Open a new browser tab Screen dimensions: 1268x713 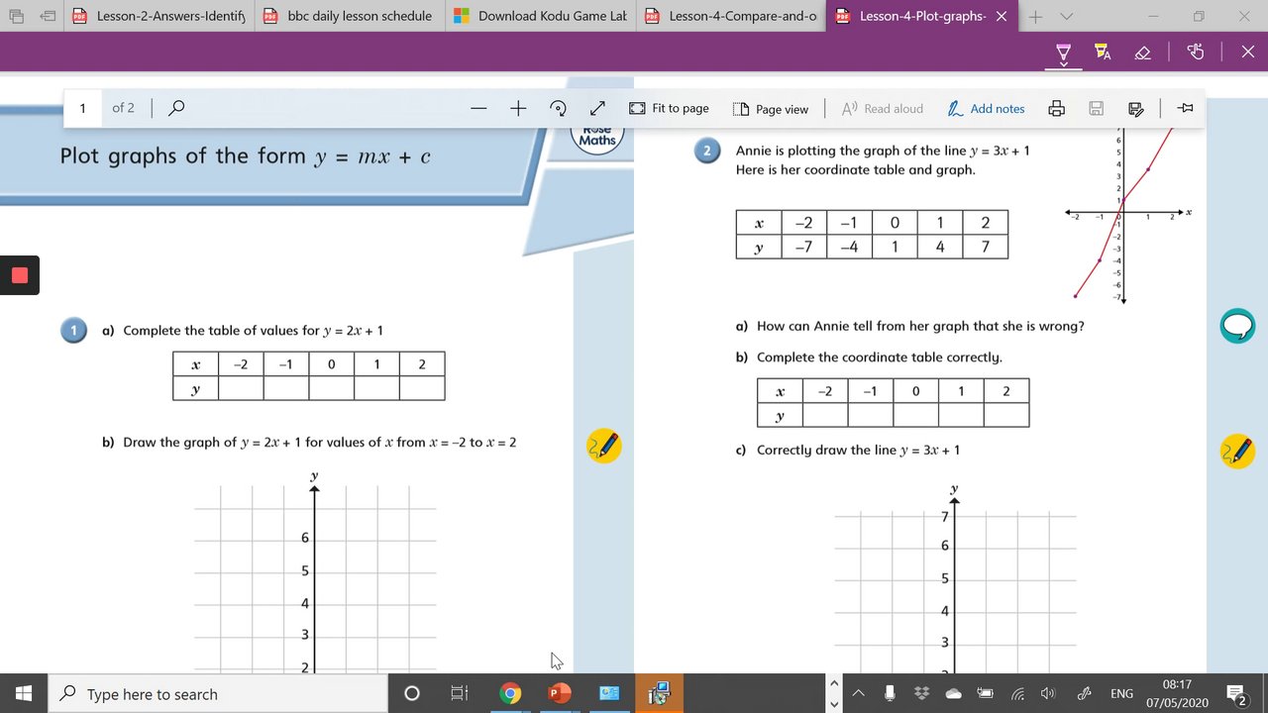(1035, 16)
